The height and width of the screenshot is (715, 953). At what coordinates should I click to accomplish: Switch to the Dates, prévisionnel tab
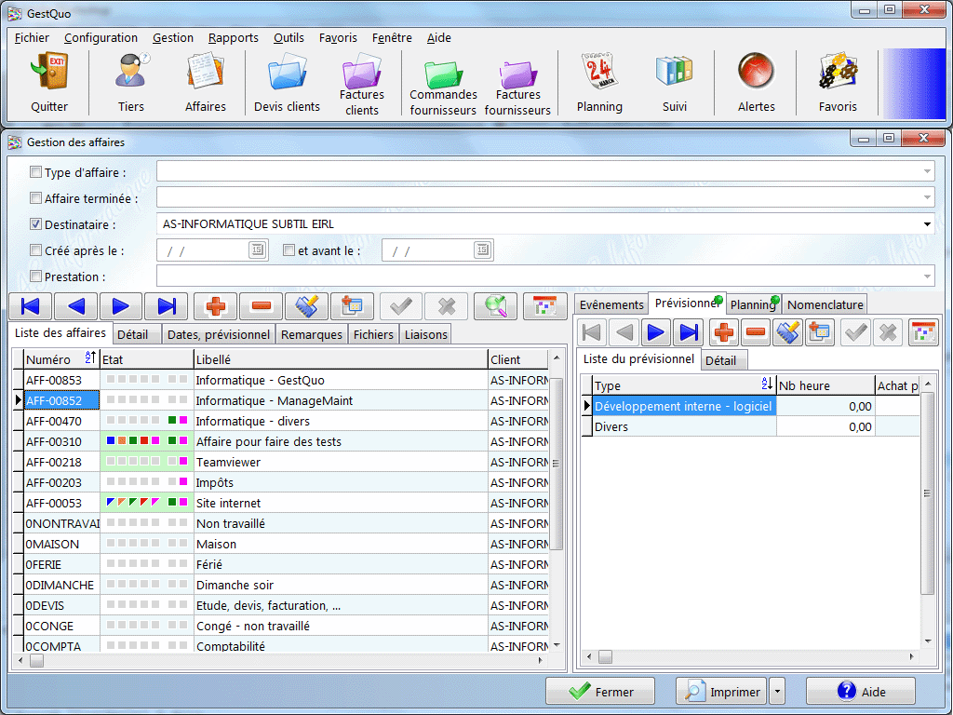point(218,334)
